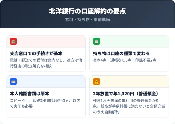The width and height of the screenshot is (175, 124).
Task: Click the text 電話・郵送での受付は案内なし
Action: click(37, 60)
